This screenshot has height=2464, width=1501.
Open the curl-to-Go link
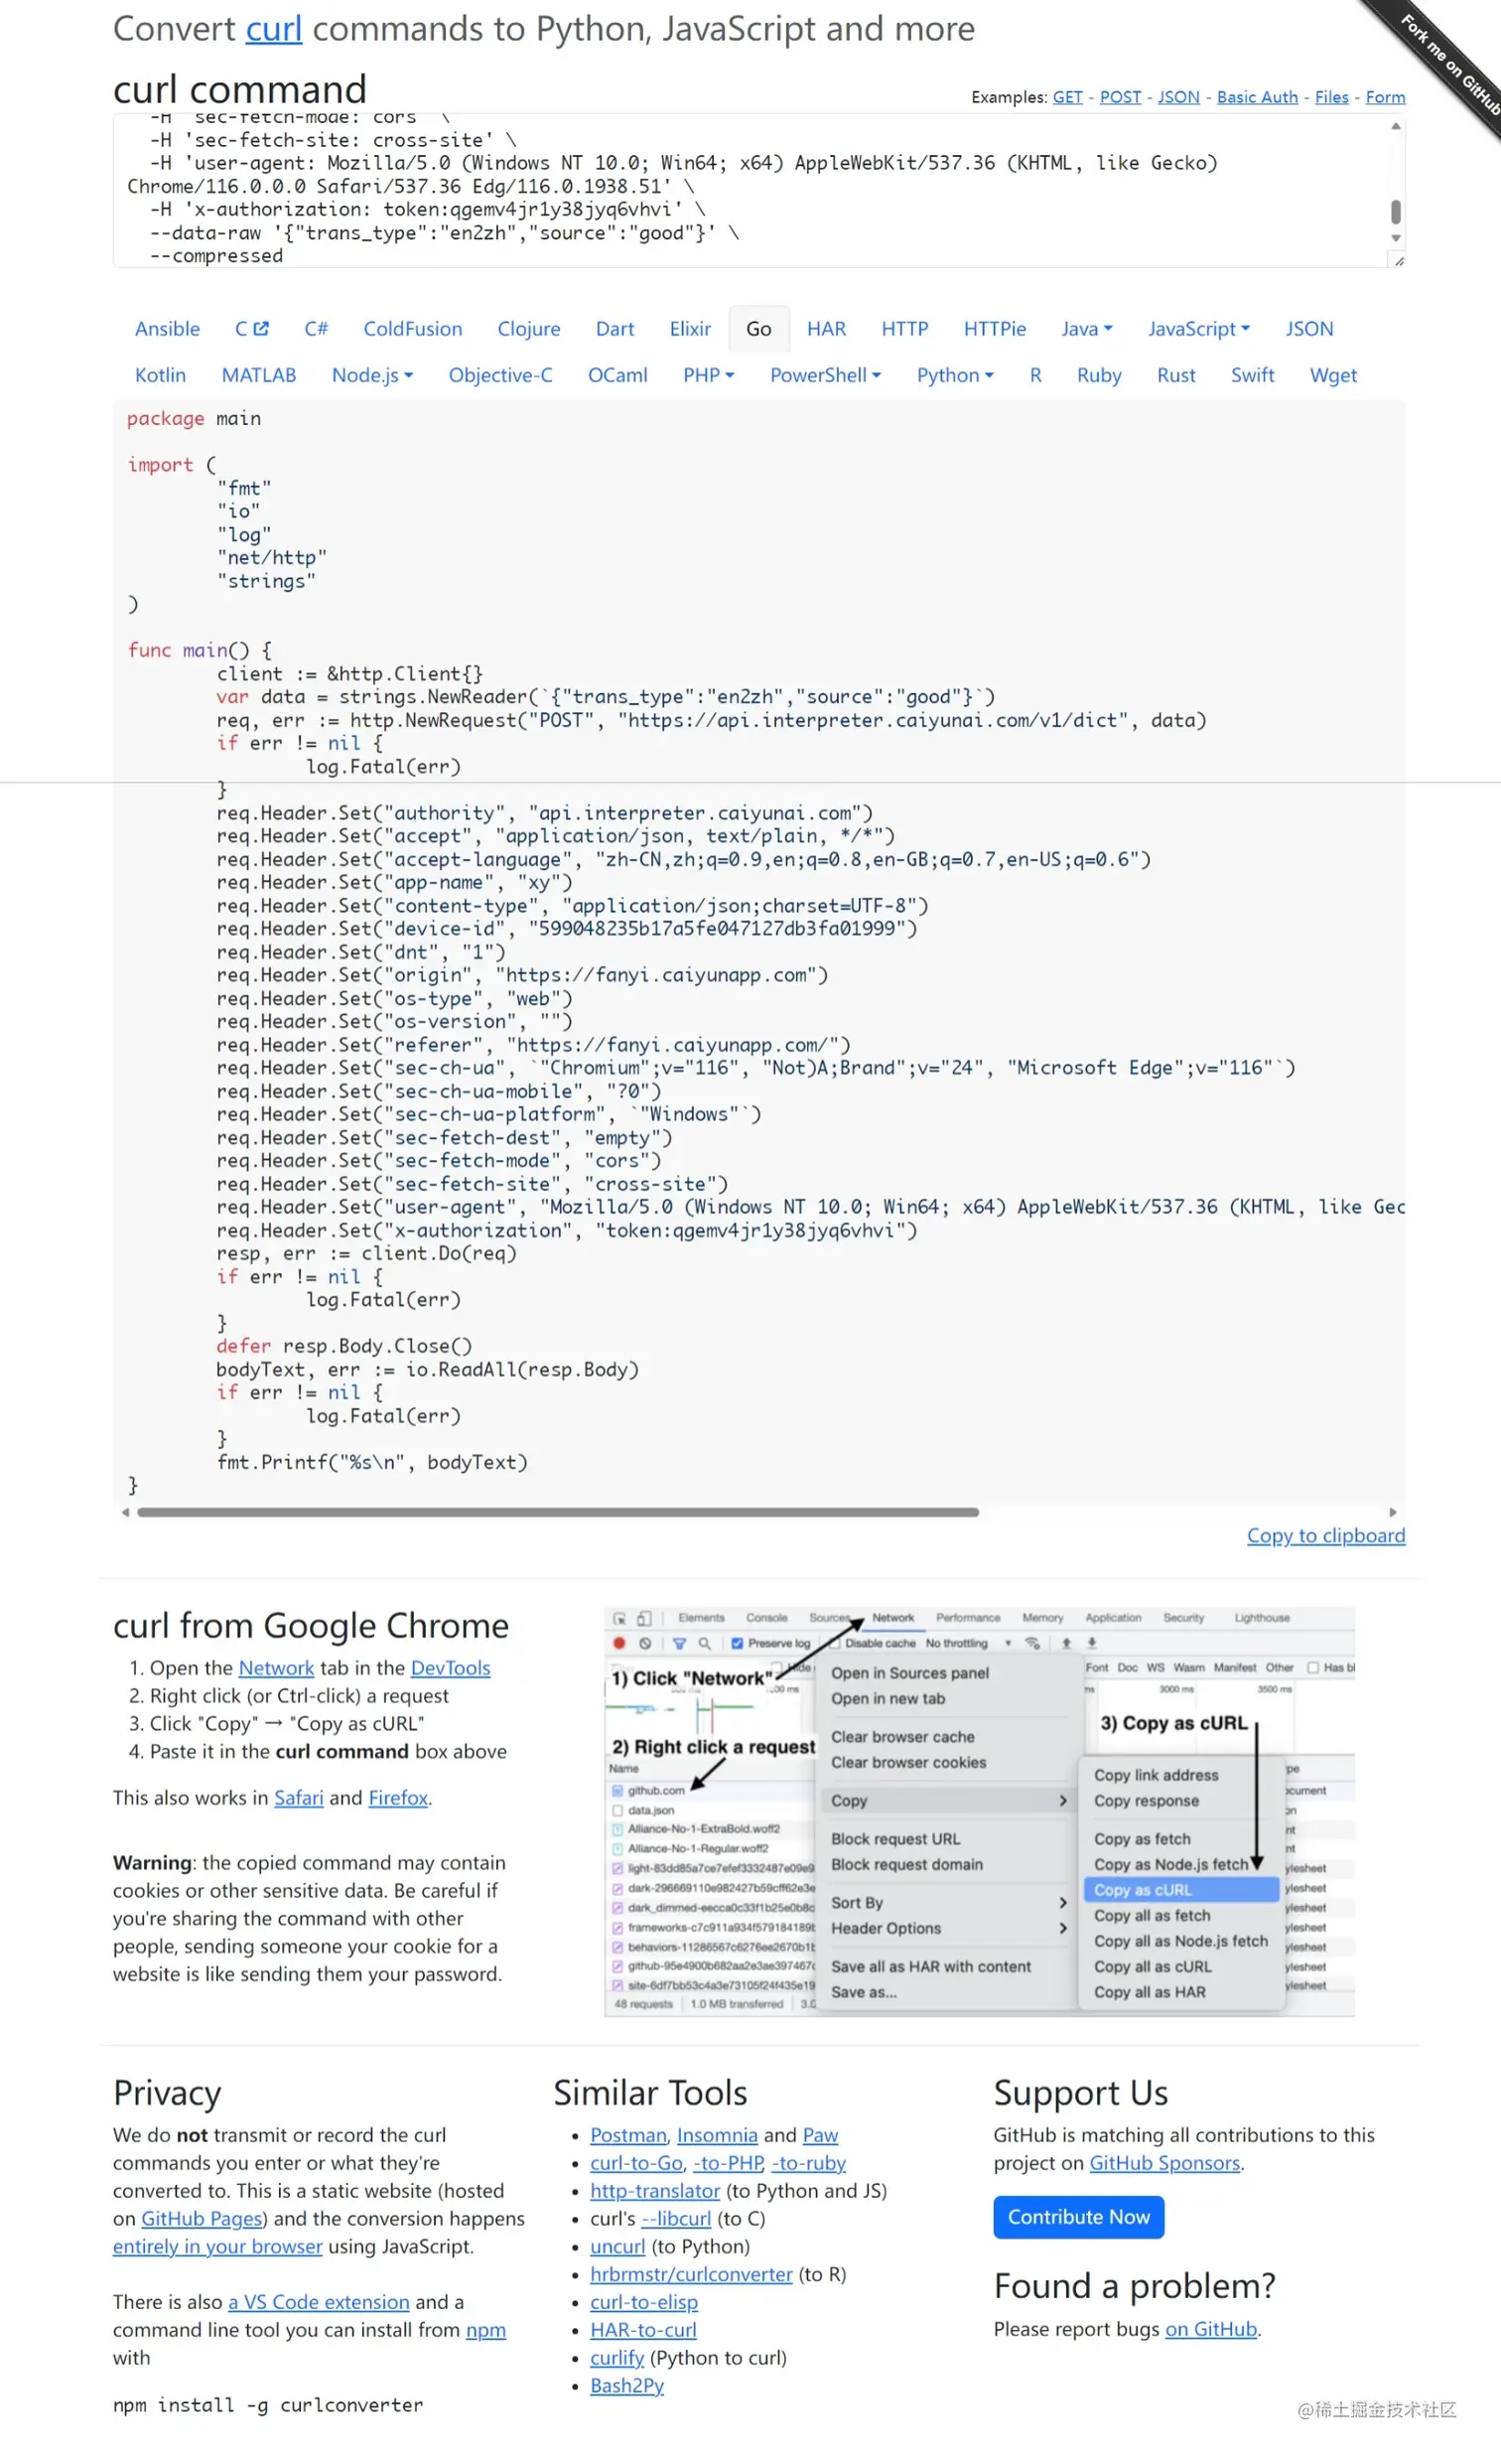point(636,2162)
